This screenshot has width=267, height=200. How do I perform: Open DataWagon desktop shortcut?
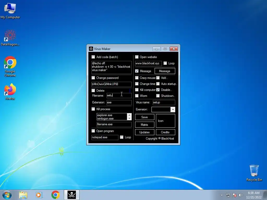[10, 38]
